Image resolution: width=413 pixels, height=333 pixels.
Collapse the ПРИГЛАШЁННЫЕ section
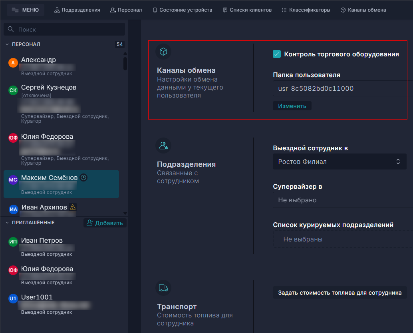[x=7, y=223]
